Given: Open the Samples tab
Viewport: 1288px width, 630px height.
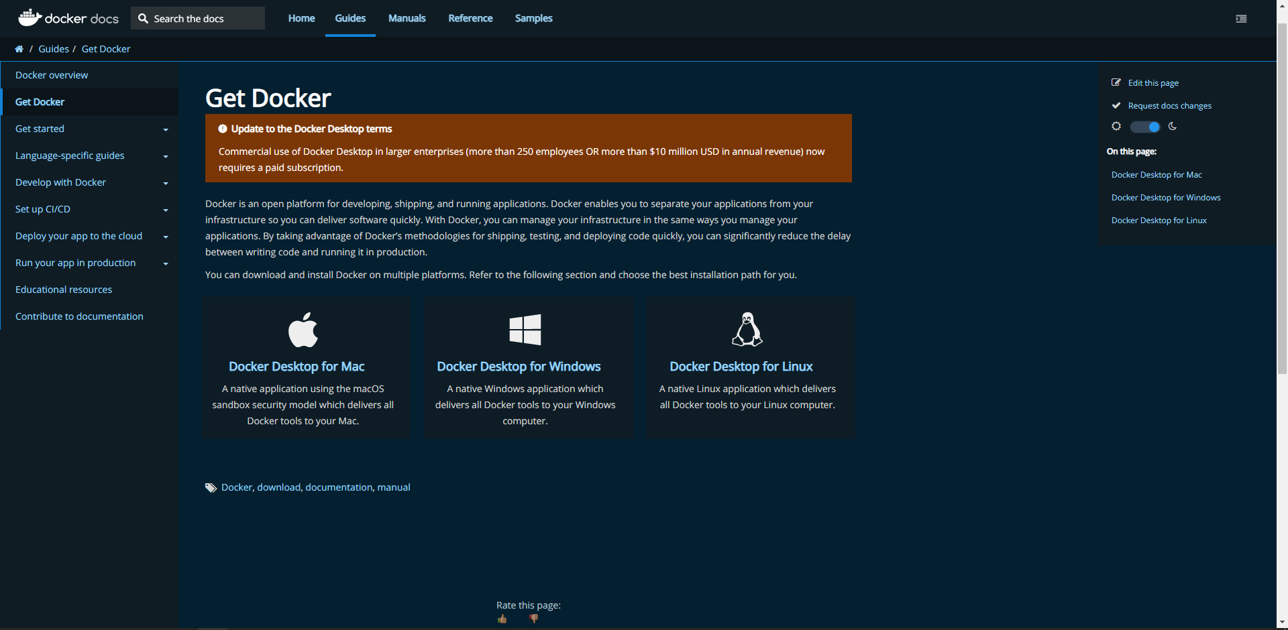Looking at the screenshot, I should (533, 18).
